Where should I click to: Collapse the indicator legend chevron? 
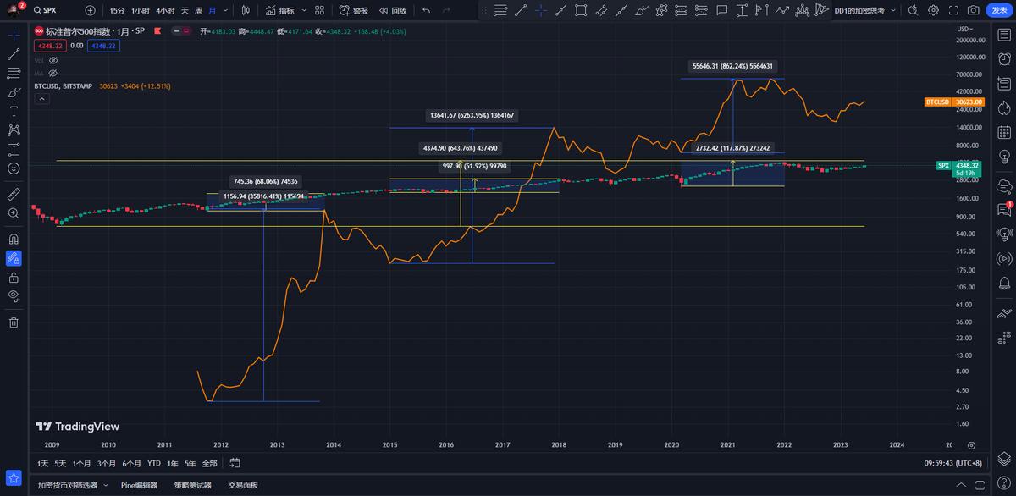(x=41, y=98)
